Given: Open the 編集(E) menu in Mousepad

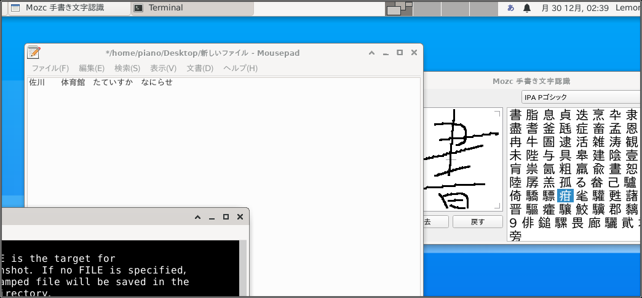Looking at the screenshot, I should [92, 68].
